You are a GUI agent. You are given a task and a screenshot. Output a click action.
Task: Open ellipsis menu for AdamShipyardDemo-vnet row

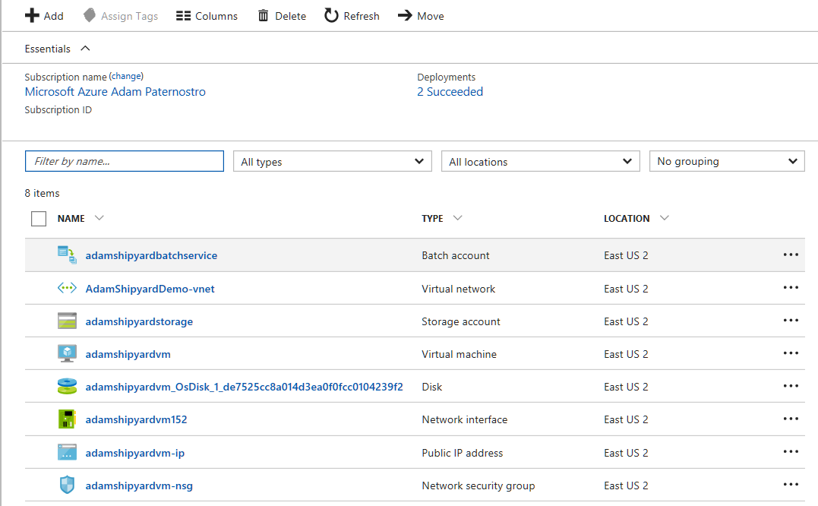[791, 287]
